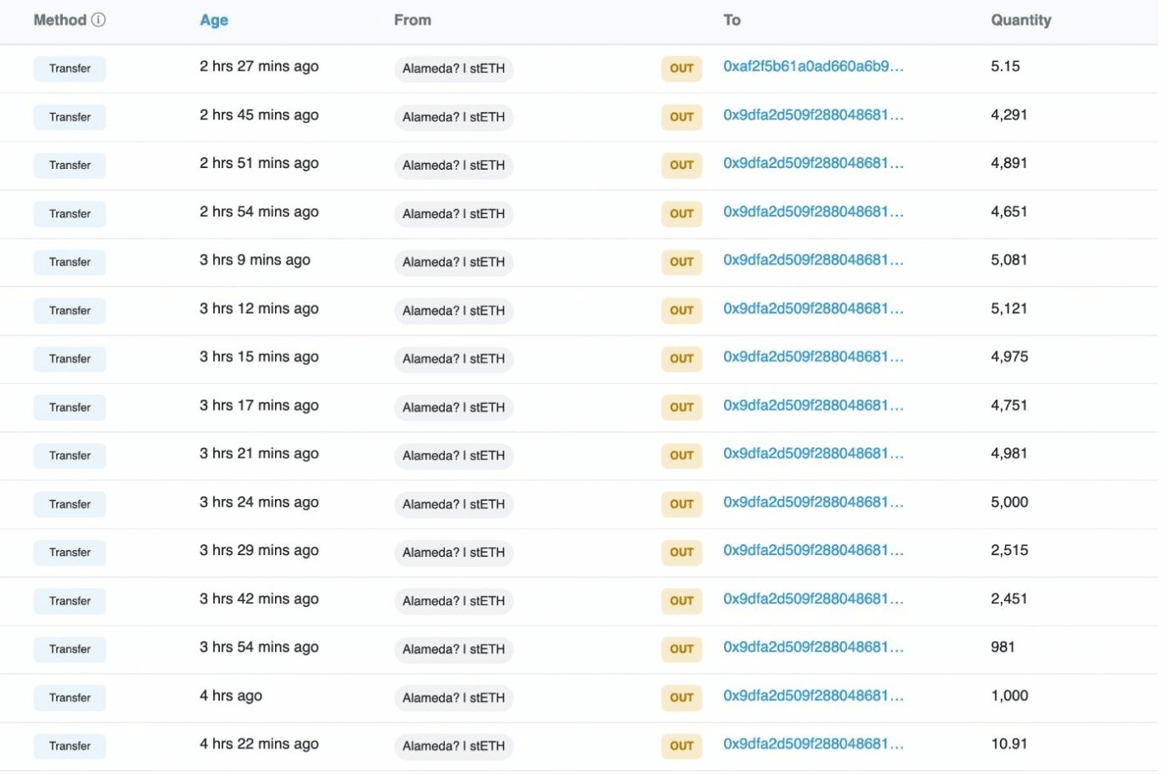Click Alameda? | stETH tag in the 2 hrs 51 mins ago row
Viewport: 1168px width, 775px height.
453,166
